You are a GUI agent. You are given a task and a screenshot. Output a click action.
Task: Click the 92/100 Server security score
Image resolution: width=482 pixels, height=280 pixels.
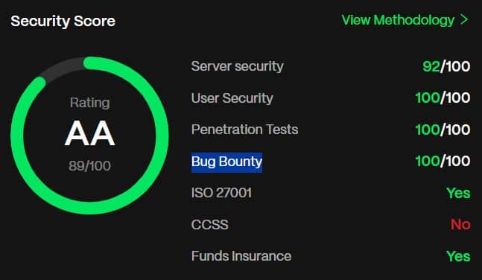click(446, 66)
